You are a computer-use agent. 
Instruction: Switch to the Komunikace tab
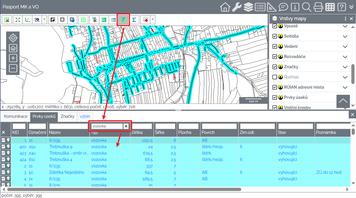click(16, 116)
